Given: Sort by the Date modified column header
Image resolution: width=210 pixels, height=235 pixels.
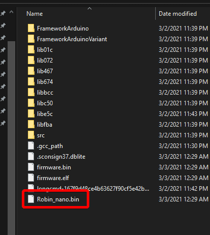Looking at the screenshot, I should pos(178,14).
